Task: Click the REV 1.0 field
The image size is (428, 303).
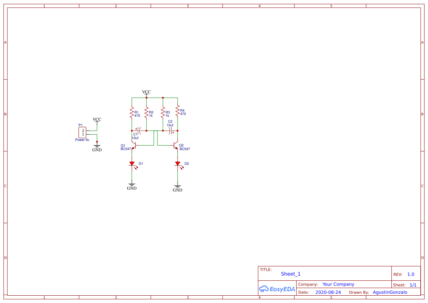Action: tap(410, 274)
